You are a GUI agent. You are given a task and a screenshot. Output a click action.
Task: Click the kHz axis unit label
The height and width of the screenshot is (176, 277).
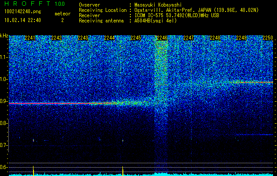coord(4,36)
